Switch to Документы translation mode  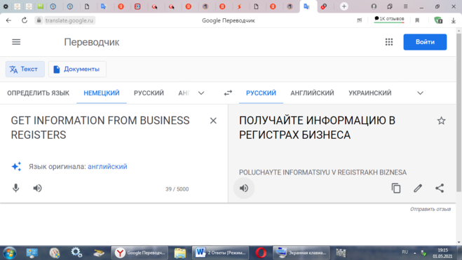[x=77, y=69]
